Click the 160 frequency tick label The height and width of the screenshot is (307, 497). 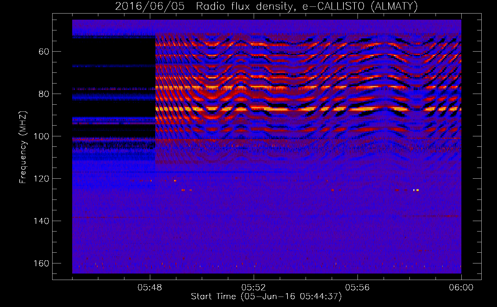pyautogui.click(x=41, y=263)
